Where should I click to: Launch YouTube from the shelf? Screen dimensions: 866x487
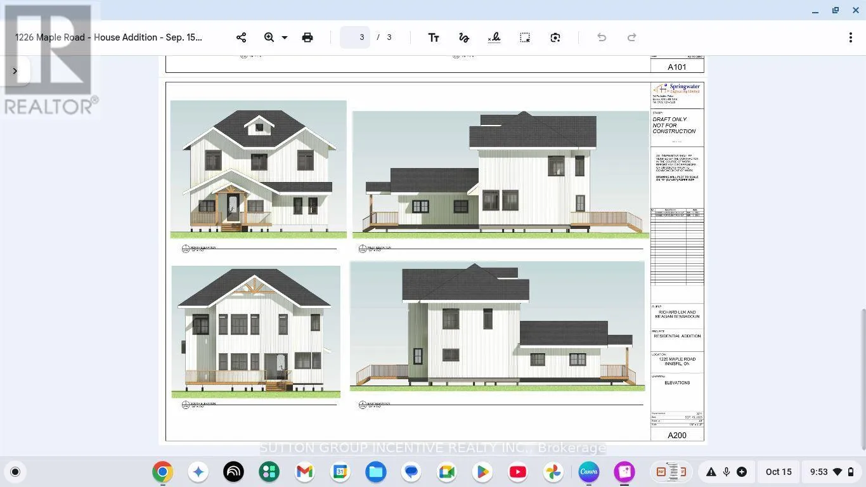pyautogui.click(x=517, y=472)
